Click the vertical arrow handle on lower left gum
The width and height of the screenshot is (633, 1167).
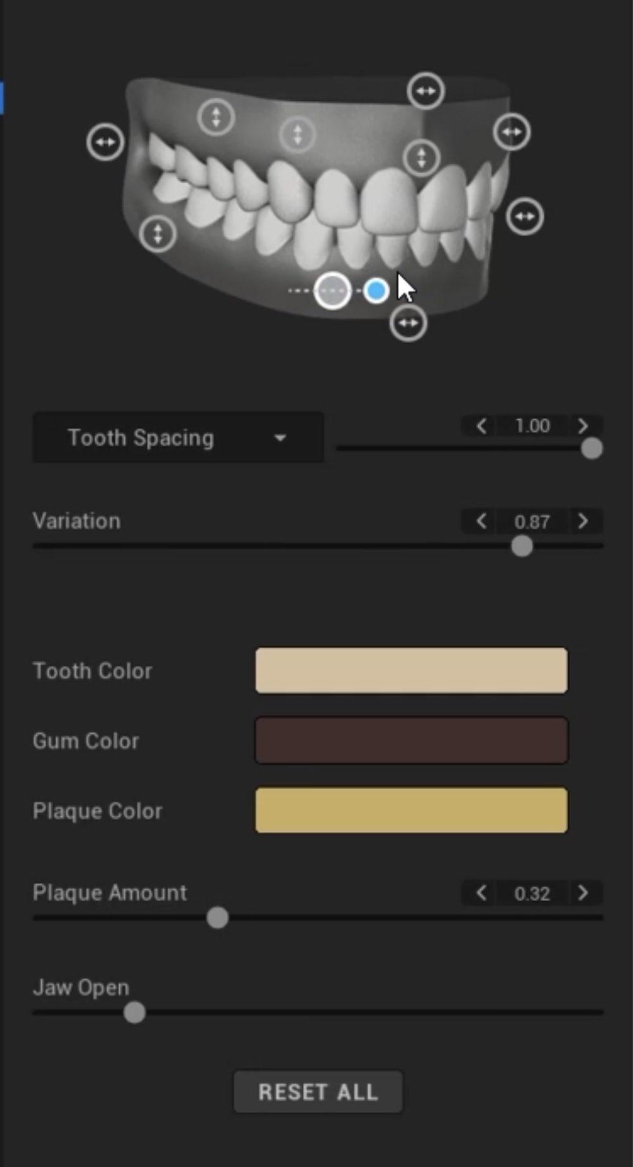click(158, 233)
